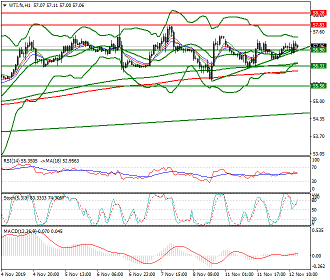Click the 4 Nov 2019 date label
This screenshot has height=280, width=330.
(13, 274)
